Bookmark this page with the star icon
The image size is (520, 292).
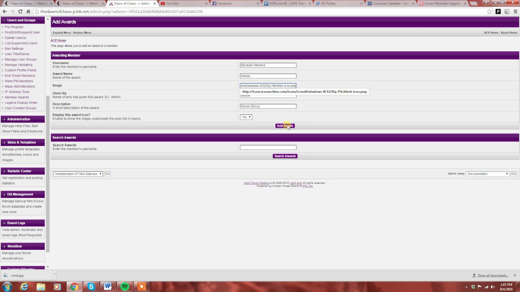pos(490,11)
